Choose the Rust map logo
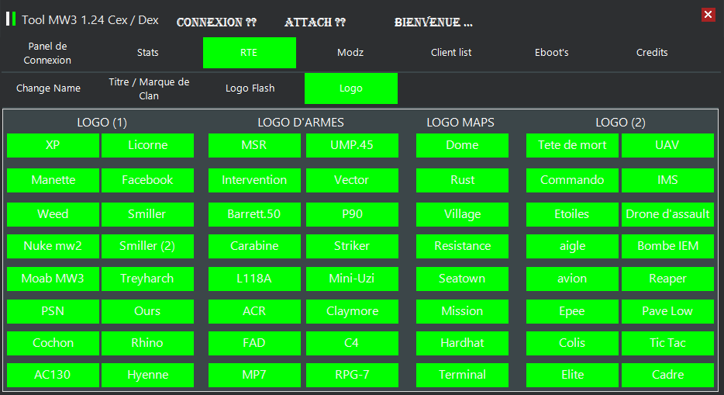The width and height of the screenshot is (724, 395). (462, 180)
